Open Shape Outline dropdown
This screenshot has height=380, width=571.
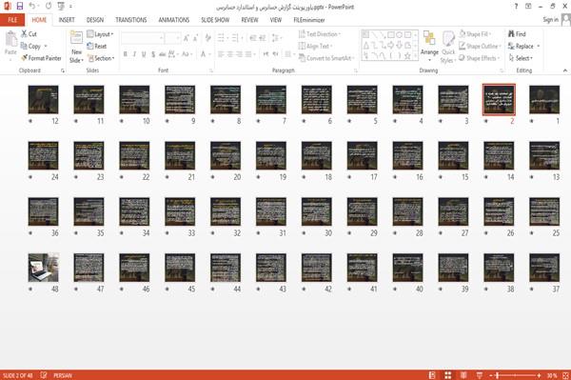click(x=481, y=46)
